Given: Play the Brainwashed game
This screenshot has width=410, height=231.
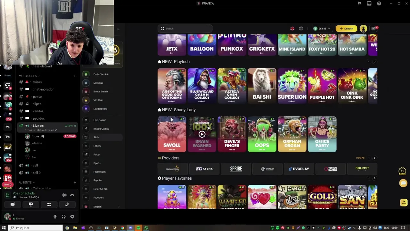Looking at the screenshot, I should click(x=202, y=134).
